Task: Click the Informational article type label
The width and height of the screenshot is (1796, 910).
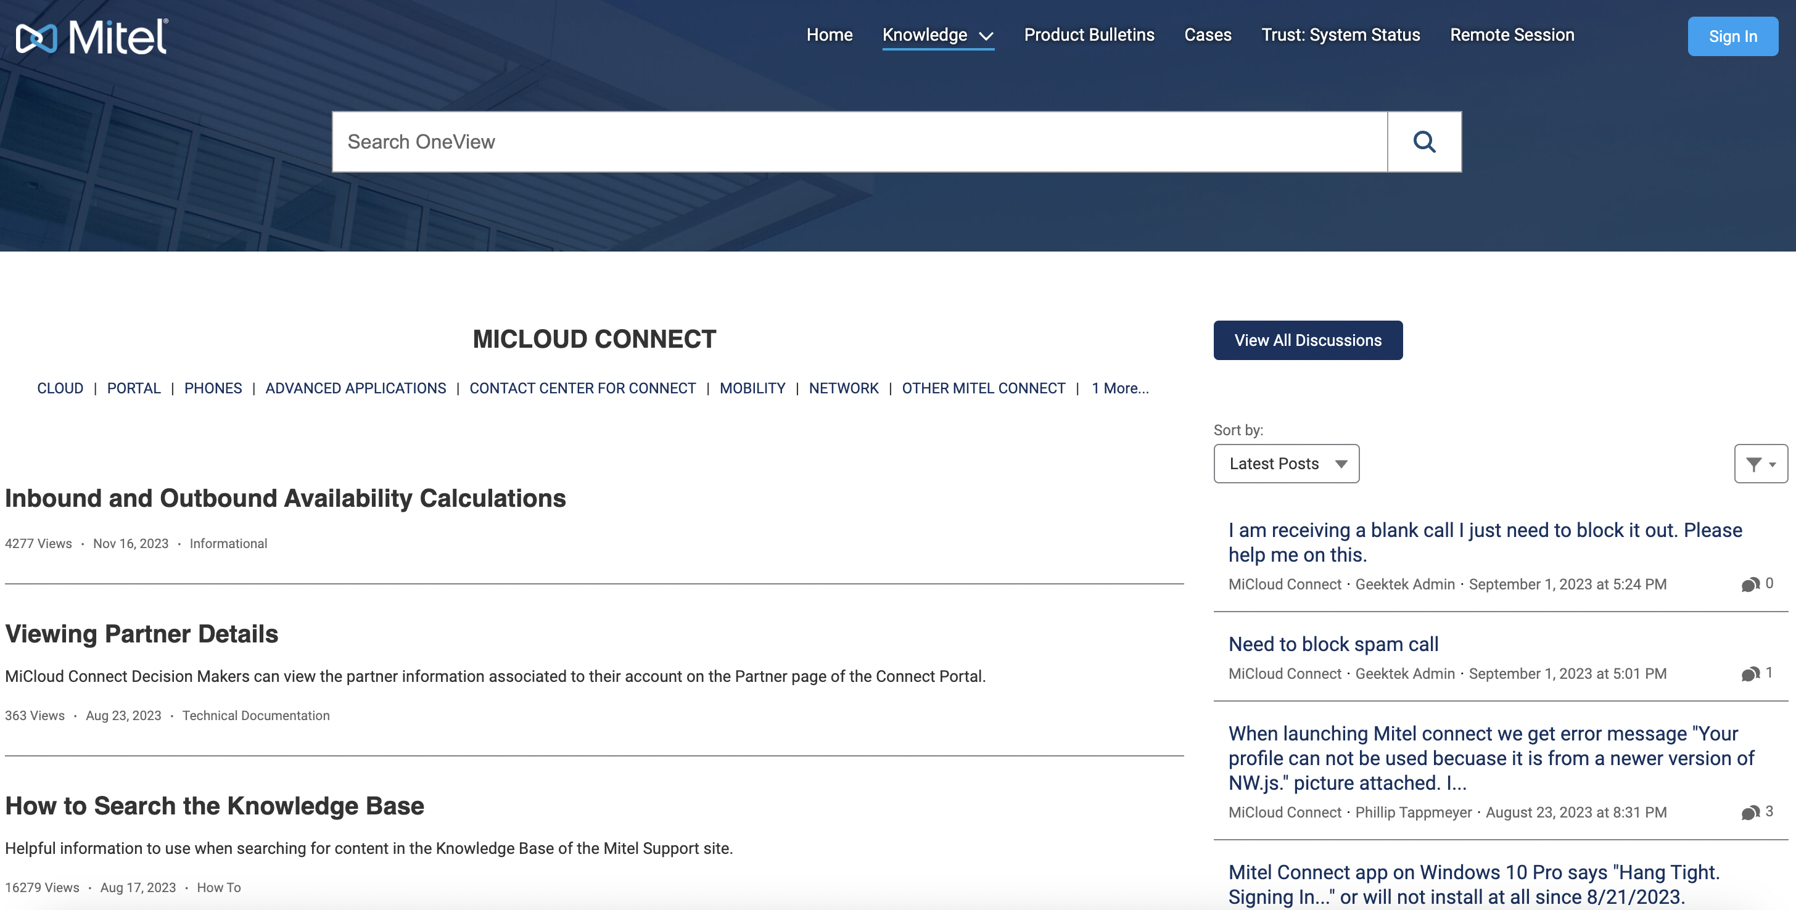Action: 228,544
